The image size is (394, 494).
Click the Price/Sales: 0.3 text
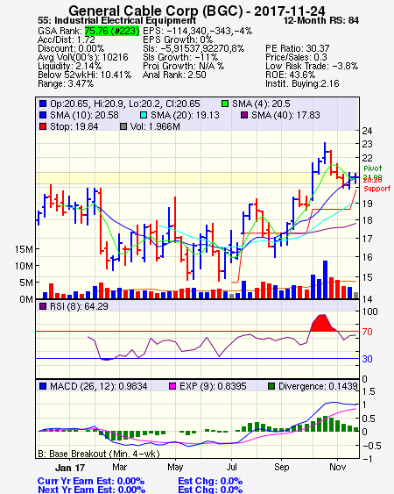tap(296, 57)
